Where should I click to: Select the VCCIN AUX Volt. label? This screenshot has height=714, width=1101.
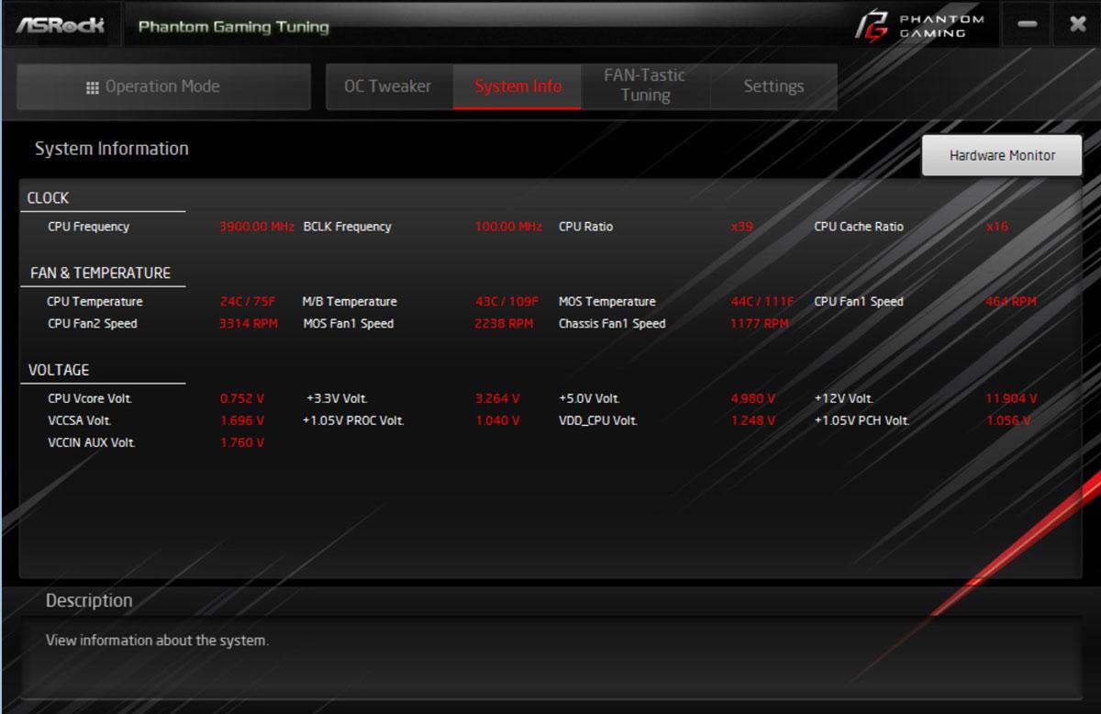coord(92,443)
